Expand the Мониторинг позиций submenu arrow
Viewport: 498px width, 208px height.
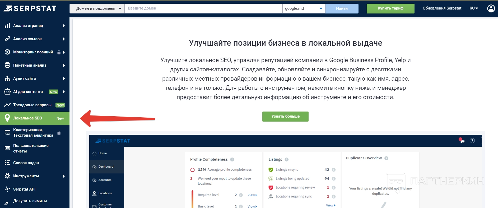(x=64, y=52)
